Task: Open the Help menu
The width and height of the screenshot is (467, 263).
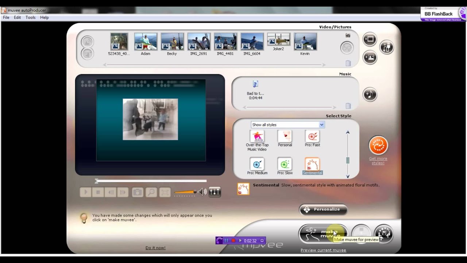Action: (45, 18)
